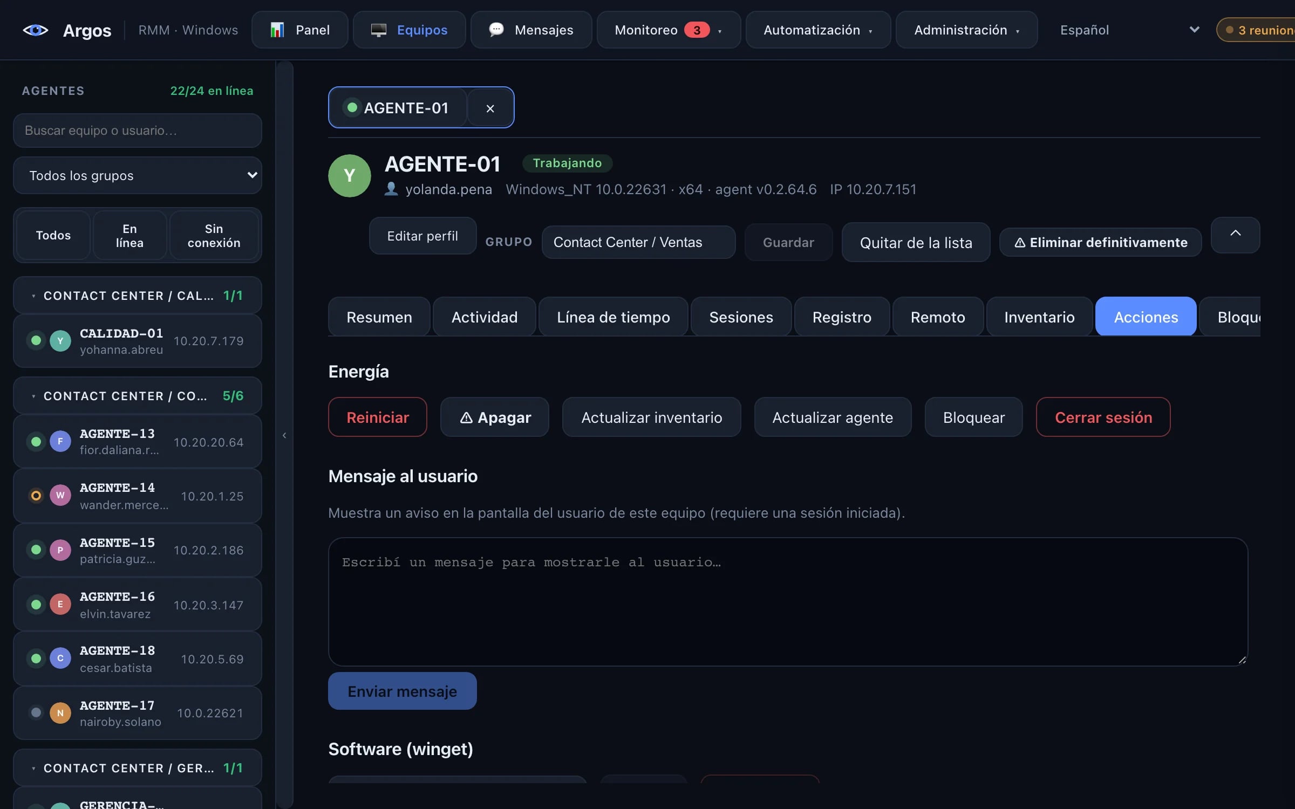Click the Argos eye logo
The image size is (1295, 809).
pos(35,30)
